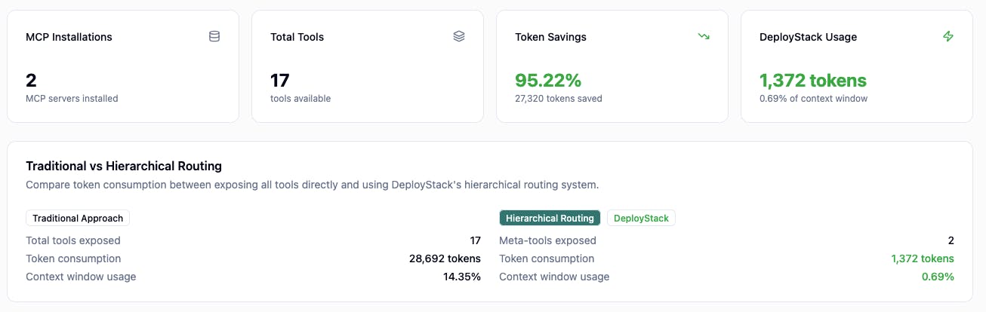Click the '27,320 tokens saved' text
986x312 pixels.
[559, 99]
